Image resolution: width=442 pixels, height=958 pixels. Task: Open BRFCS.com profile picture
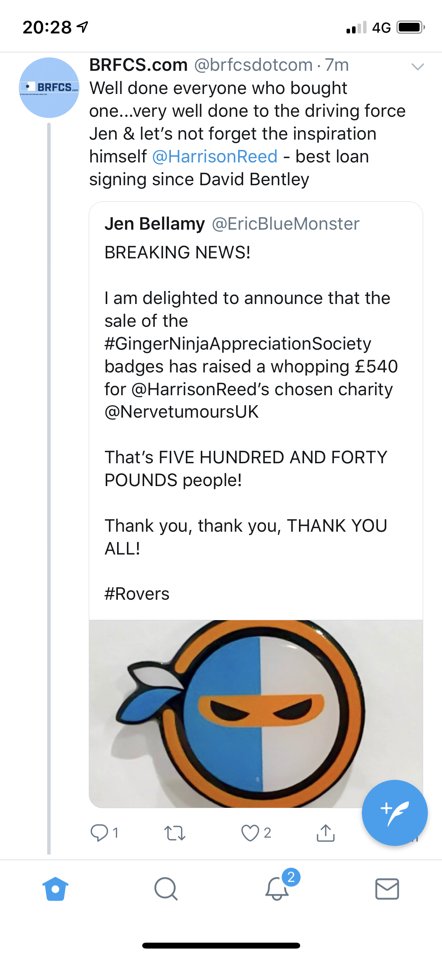pyautogui.click(x=49, y=88)
